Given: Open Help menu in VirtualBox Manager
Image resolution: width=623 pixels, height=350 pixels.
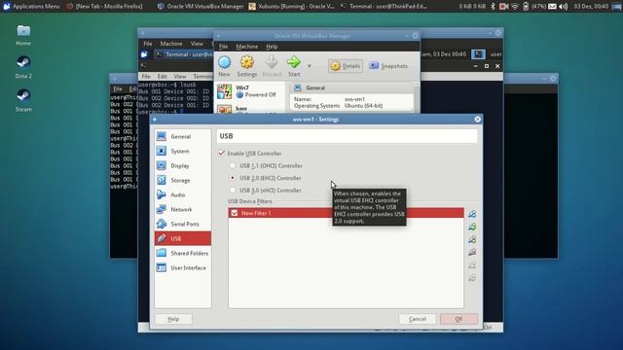Looking at the screenshot, I should coord(272,47).
